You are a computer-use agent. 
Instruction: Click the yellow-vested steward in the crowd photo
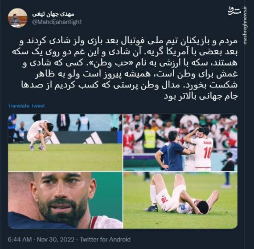[150, 139]
